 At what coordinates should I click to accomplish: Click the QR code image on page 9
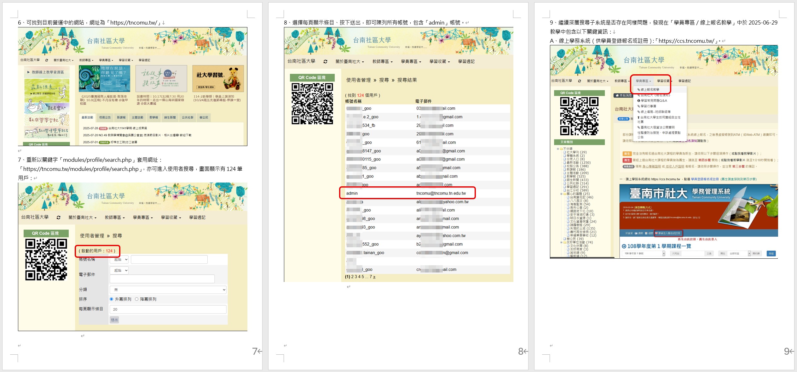579,116
